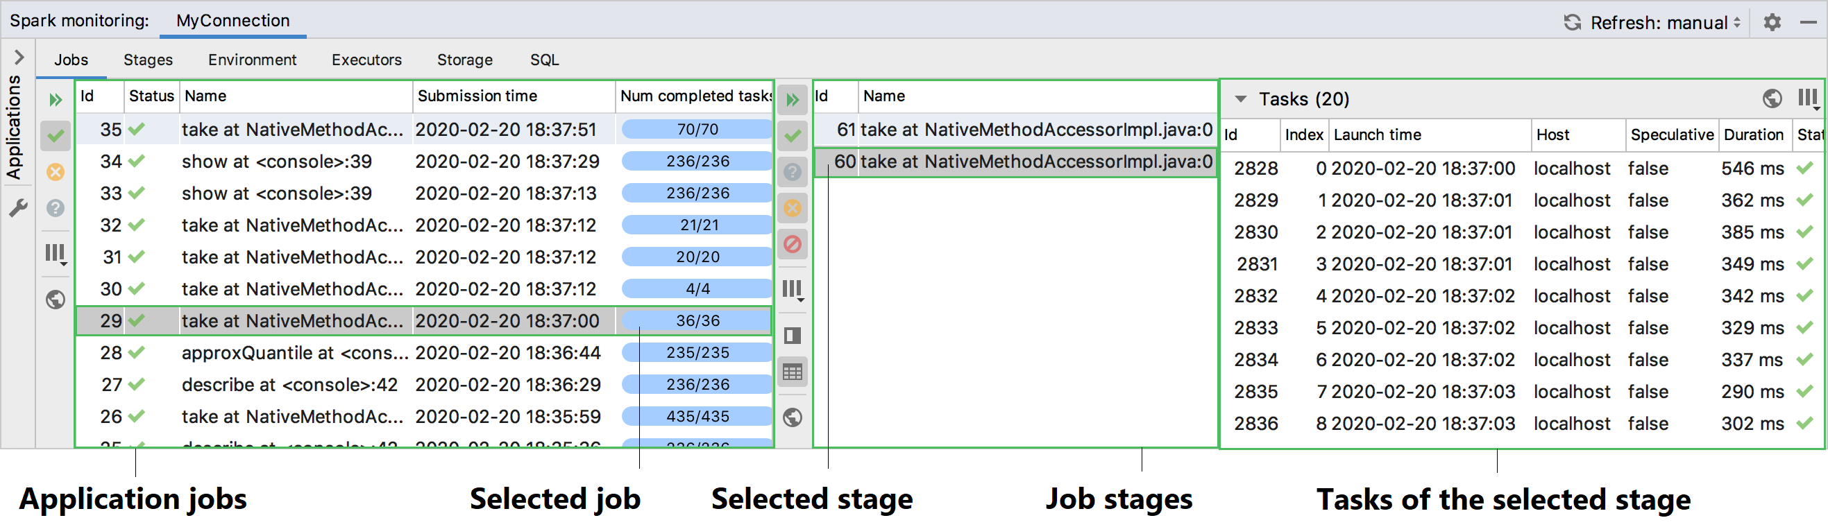Switch to the Environment tab
The width and height of the screenshot is (1828, 527).
252,60
